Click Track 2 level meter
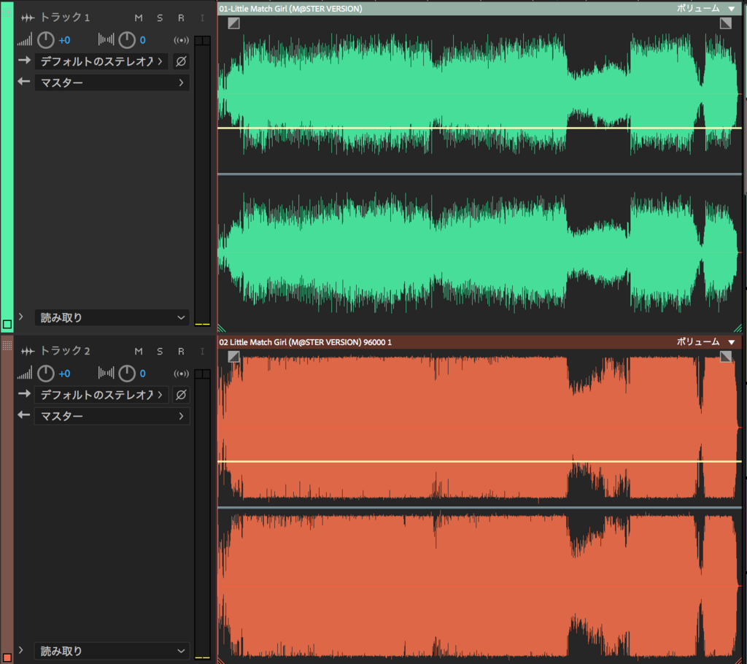 (x=203, y=515)
